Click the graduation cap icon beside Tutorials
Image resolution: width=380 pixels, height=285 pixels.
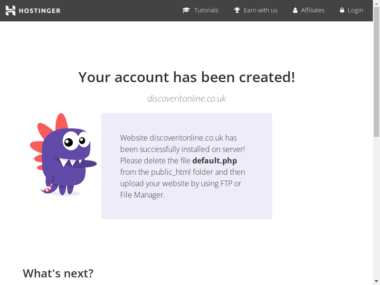click(x=186, y=10)
